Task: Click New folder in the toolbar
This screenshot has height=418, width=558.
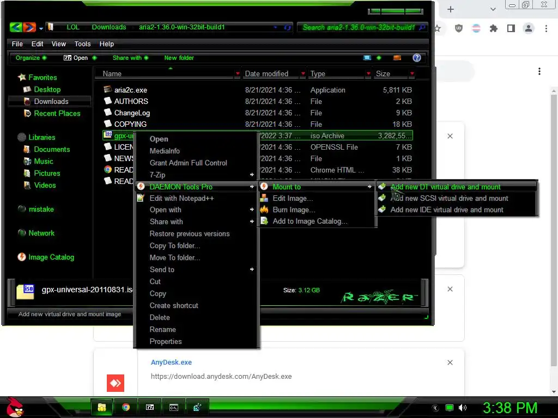Action: pos(179,58)
